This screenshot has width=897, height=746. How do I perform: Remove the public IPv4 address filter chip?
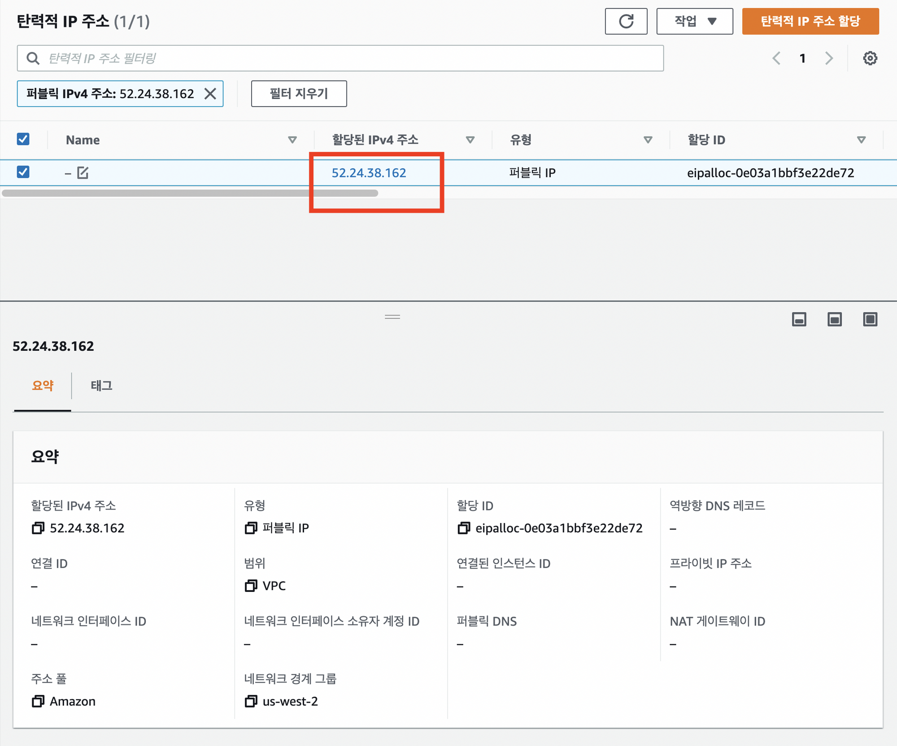coord(210,94)
